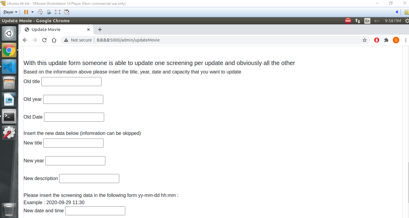Reload the Update Movie page
The image size is (409, 218).
pyautogui.click(x=44, y=40)
